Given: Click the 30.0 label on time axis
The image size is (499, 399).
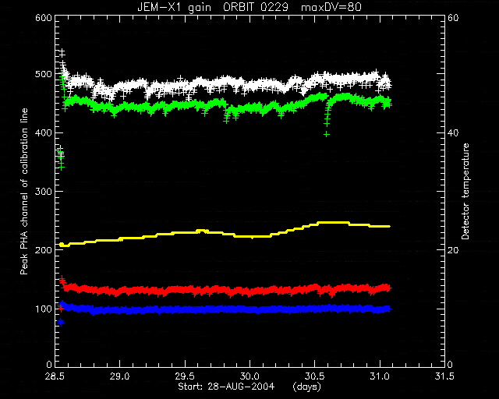Looking at the screenshot, I should pos(249,376).
